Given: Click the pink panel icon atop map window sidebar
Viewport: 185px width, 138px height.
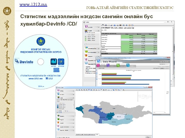Looking at the screenshot, I should [58, 90].
